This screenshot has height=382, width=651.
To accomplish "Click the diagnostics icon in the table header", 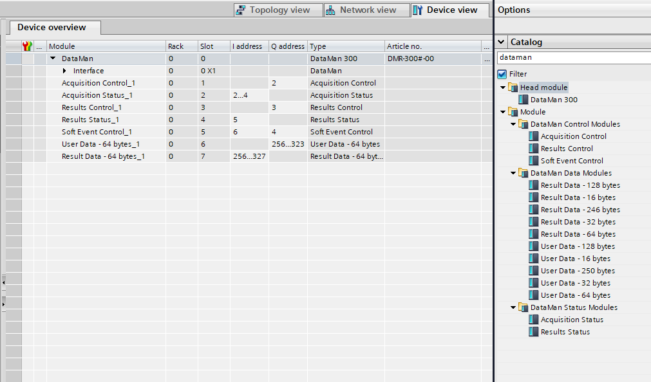I will pyautogui.click(x=27, y=46).
